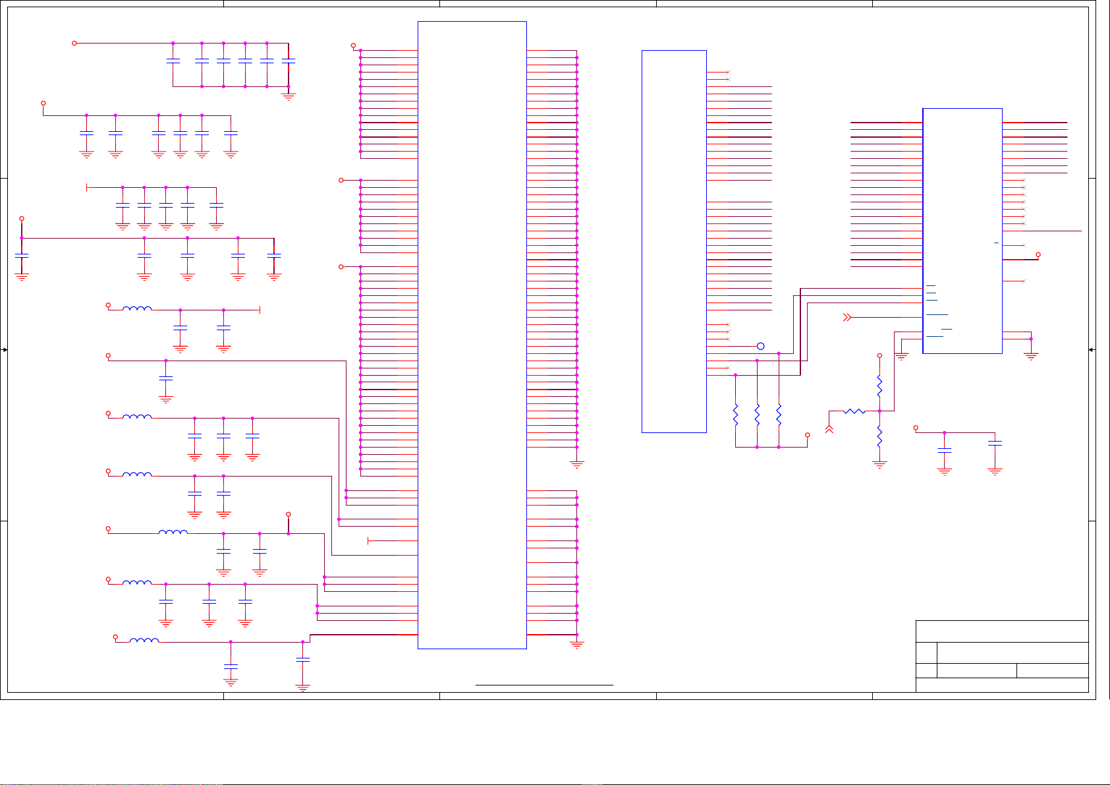Select the large central IC symbol body
This screenshot has width=1110, height=785.
click(472, 335)
